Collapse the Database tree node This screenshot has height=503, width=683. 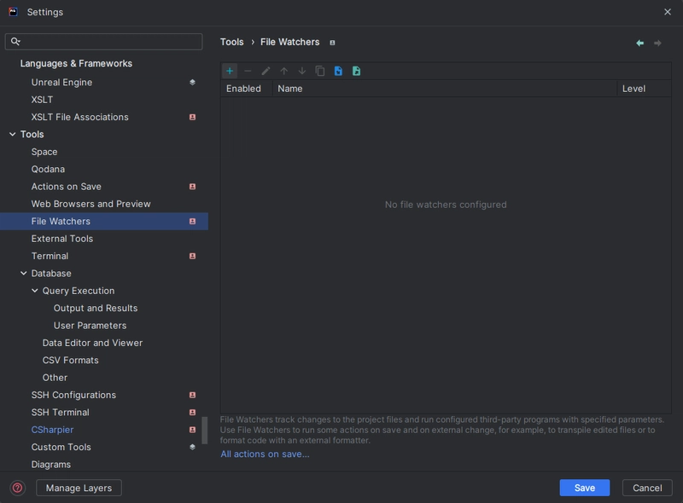pyautogui.click(x=24, y=274)
